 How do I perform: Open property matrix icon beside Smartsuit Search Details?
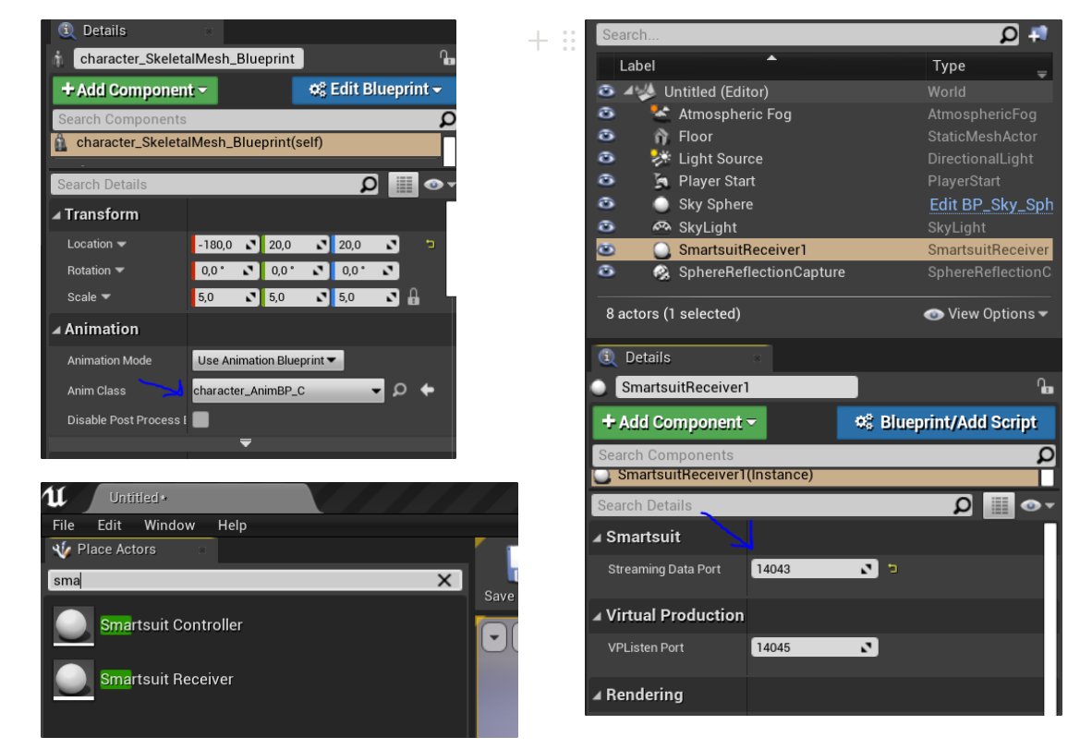pos(1000,506)
